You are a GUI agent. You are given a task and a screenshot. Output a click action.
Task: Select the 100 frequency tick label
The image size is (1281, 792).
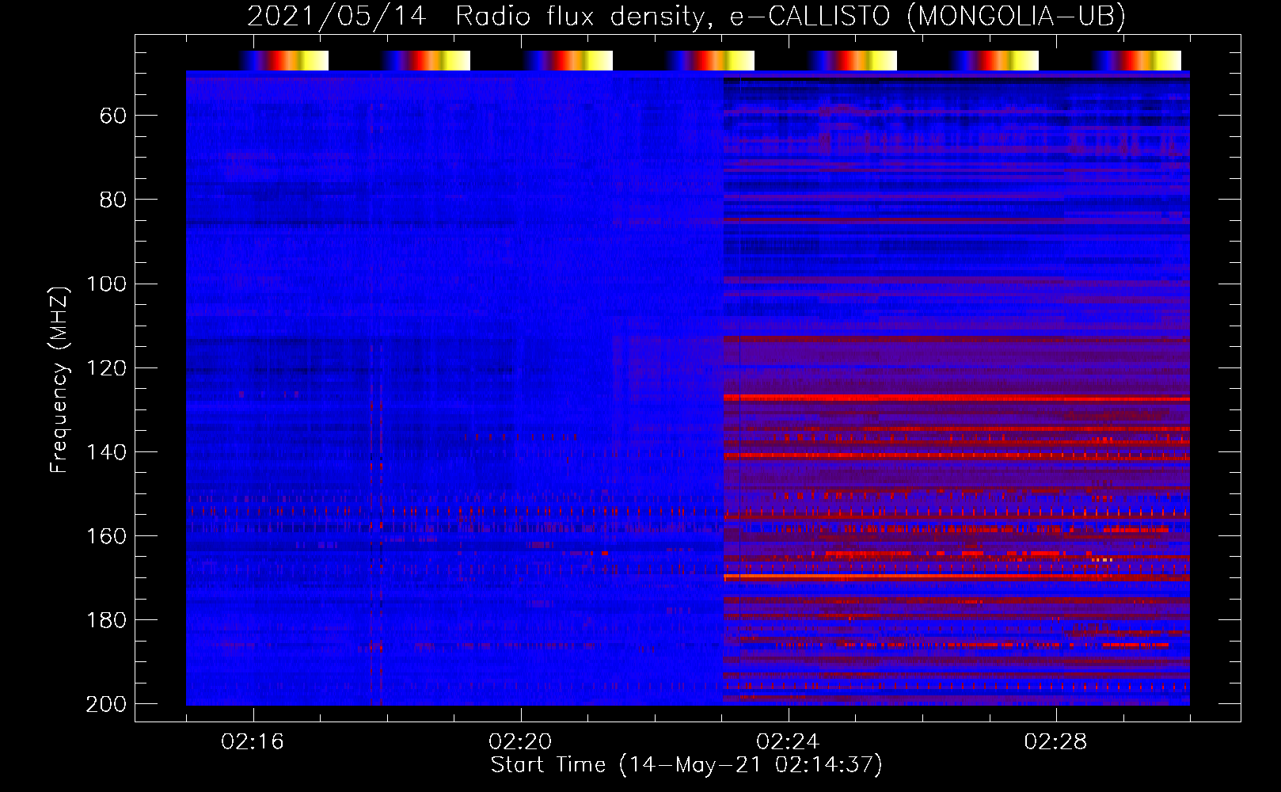(106, 284)
